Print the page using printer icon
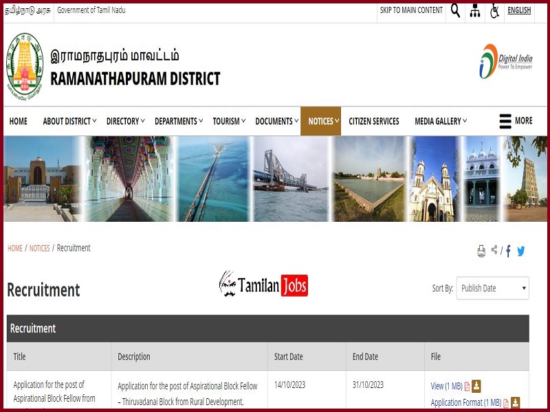Image resolution: width=550 pixels, height=412 pixels. coord(481,251)
